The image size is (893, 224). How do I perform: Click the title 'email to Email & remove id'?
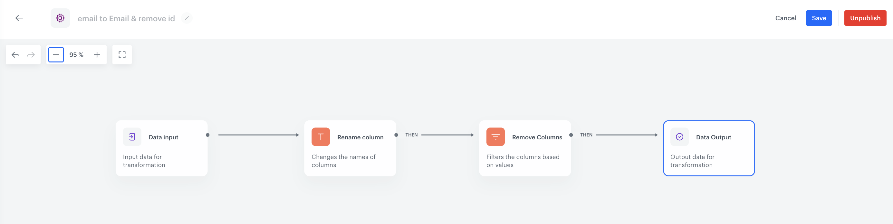pos(127,18)
